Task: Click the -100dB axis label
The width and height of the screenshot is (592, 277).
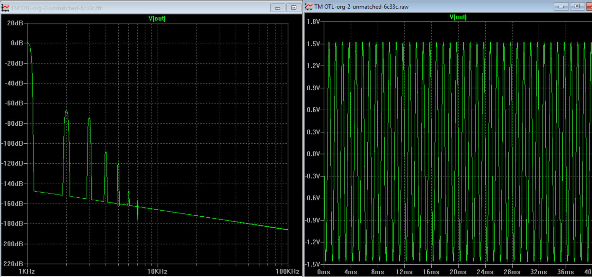Action: 13,143
